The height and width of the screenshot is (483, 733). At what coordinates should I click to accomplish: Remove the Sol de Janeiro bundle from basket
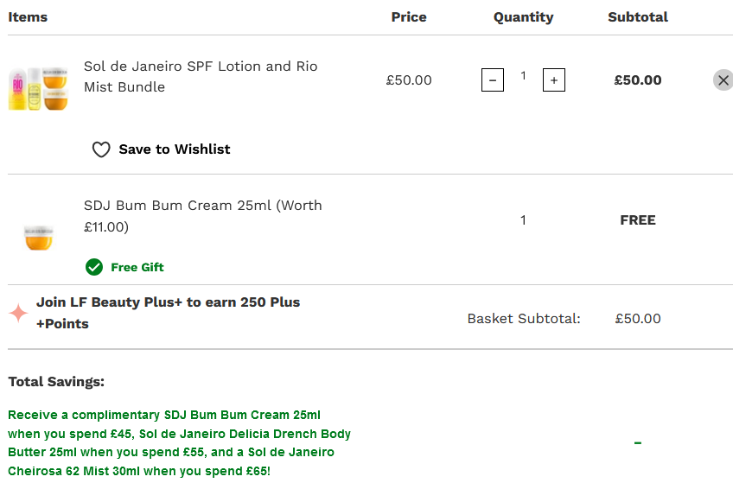tap(723, 80)
